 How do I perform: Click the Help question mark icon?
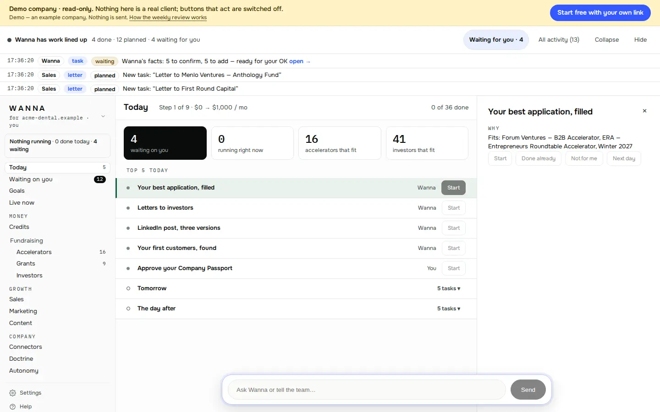pos(12,407)
